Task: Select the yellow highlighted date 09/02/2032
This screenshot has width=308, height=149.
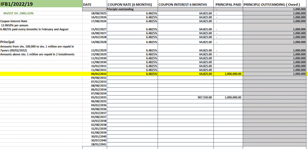Action: 99,74
